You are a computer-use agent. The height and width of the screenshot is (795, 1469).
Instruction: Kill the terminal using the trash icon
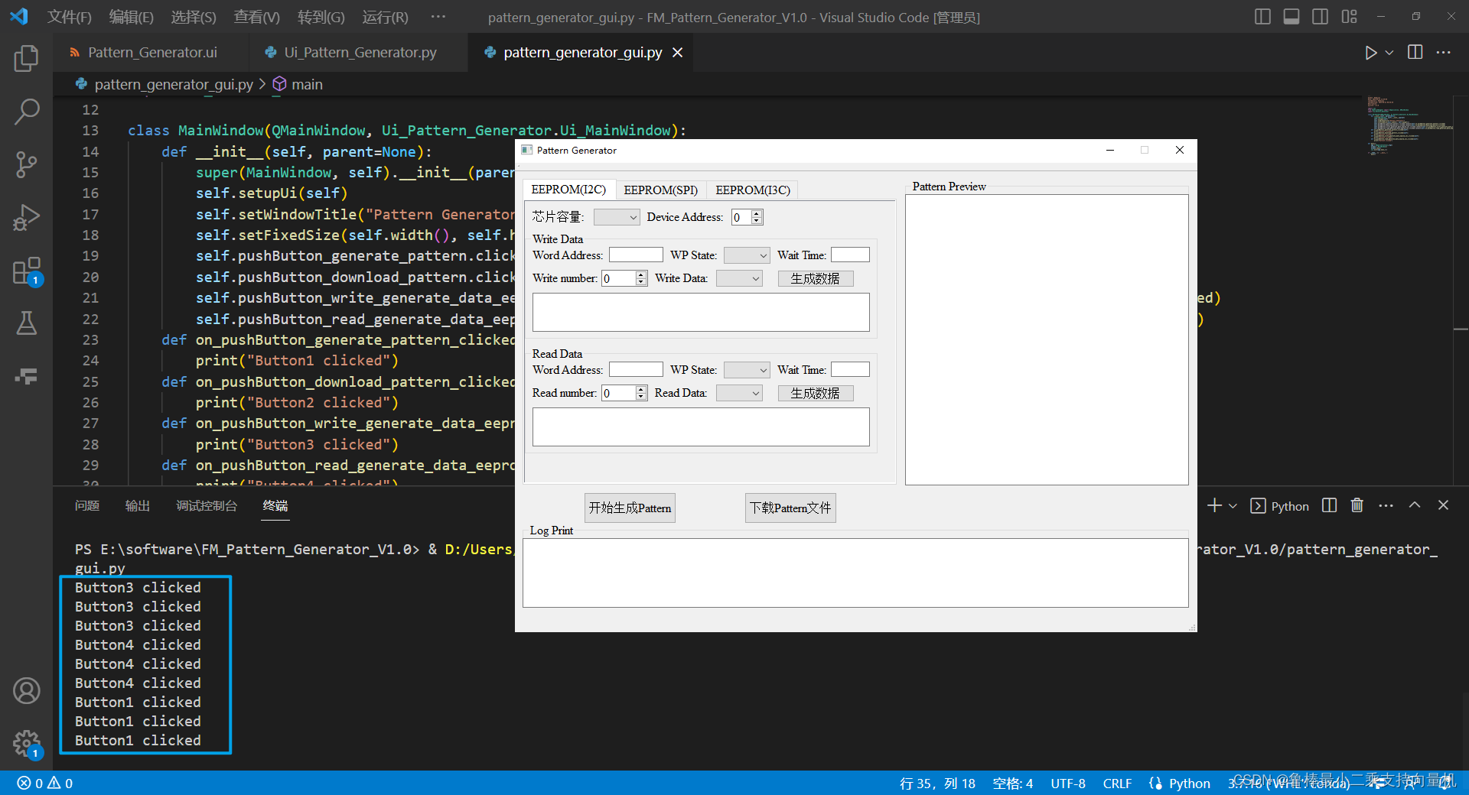[1357, 505]
